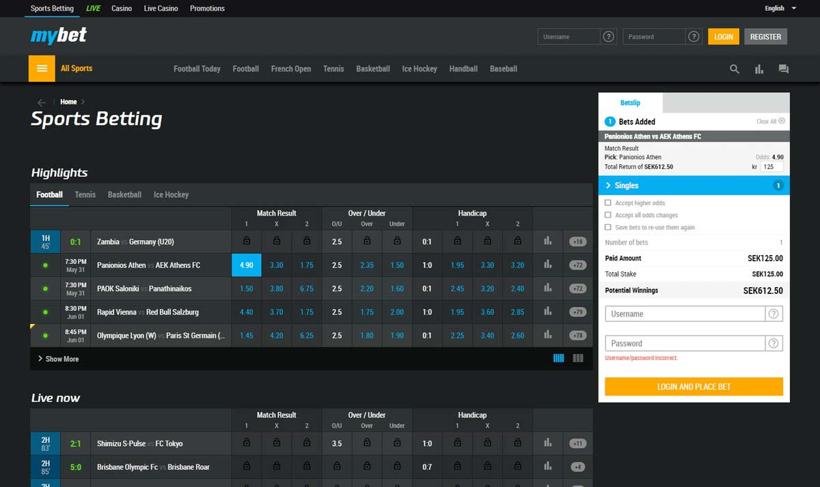The height and width of the screenshot is (487, 820).
Task: Open the statistics bar chart icon in header
Action: pyautogui.click(x=759, y=69)
